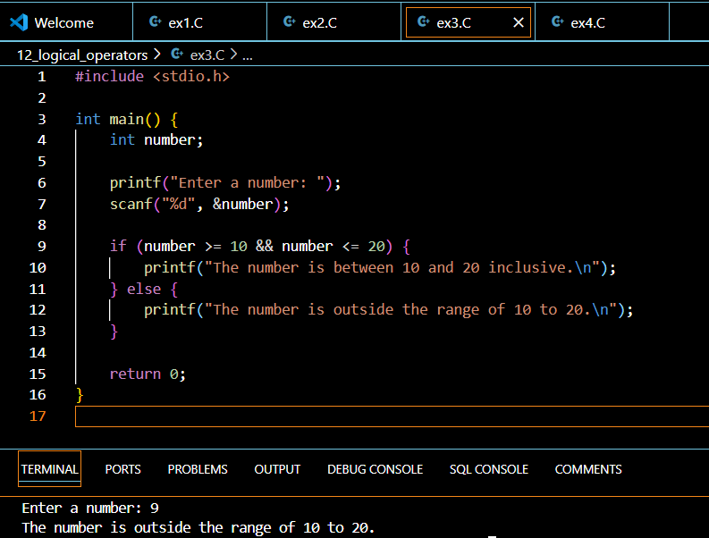The image size is (709, 538).
Task: Close the ex3.C editor tab
Action: [518, 22]
